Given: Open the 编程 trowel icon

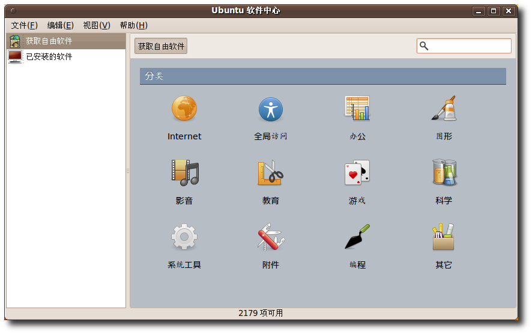Looking at the screenshot, I should 357,237.
